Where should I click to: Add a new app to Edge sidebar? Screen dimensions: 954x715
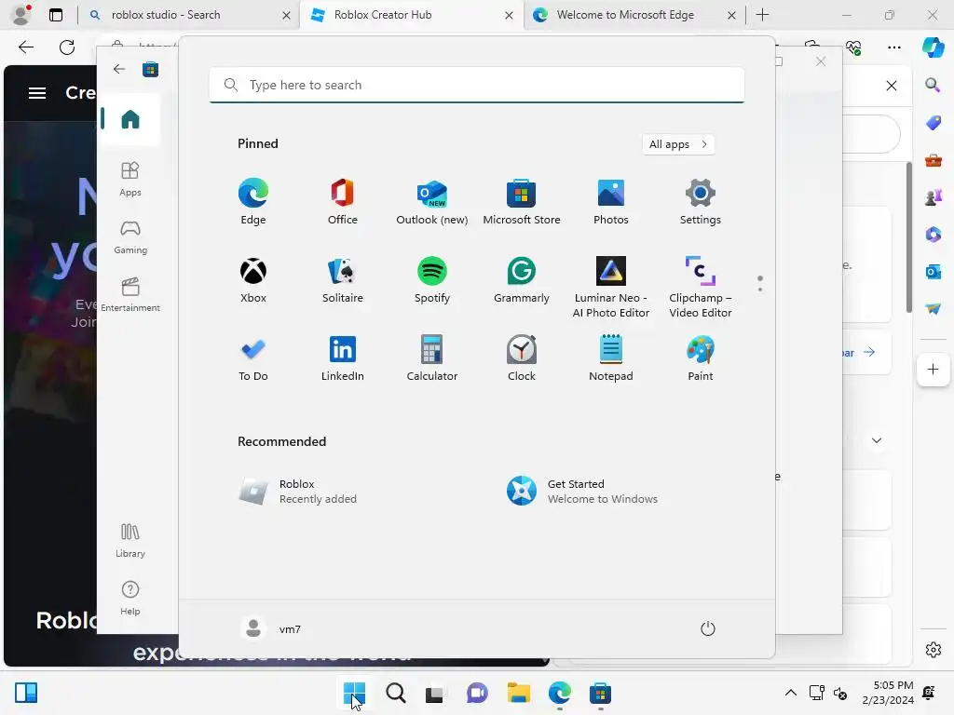934,369
